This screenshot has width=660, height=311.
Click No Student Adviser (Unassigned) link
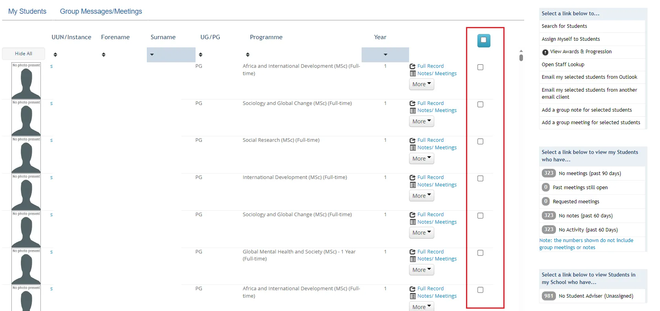tap(596, 296)
